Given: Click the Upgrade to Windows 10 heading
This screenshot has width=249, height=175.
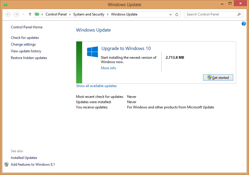Looking at the screenshot, I should click(x=126, y=48).
